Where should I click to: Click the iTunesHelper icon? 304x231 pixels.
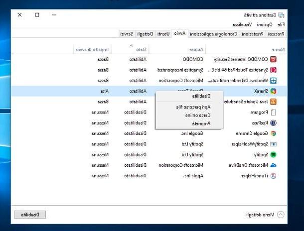click(273, 176)
